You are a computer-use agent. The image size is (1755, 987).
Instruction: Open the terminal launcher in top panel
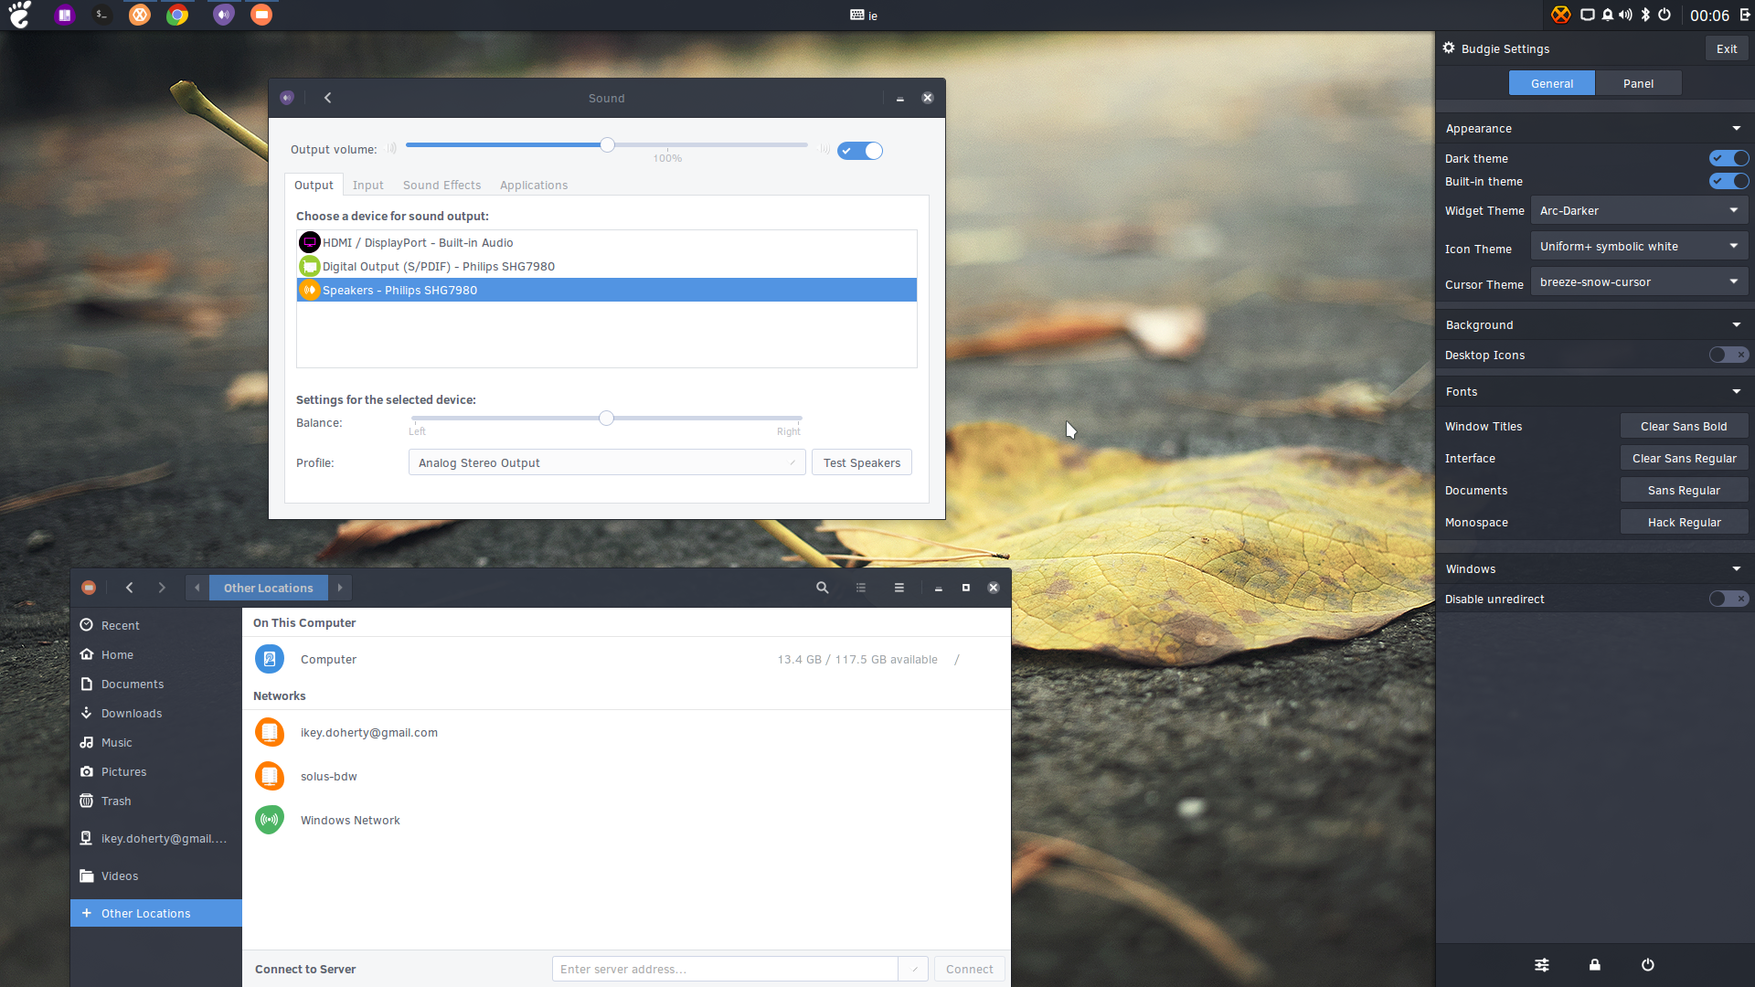[x=101, y=15]
